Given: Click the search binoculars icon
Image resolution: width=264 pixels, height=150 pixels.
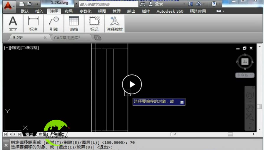Looking at the screenshot, I should [x=142, y=4].
